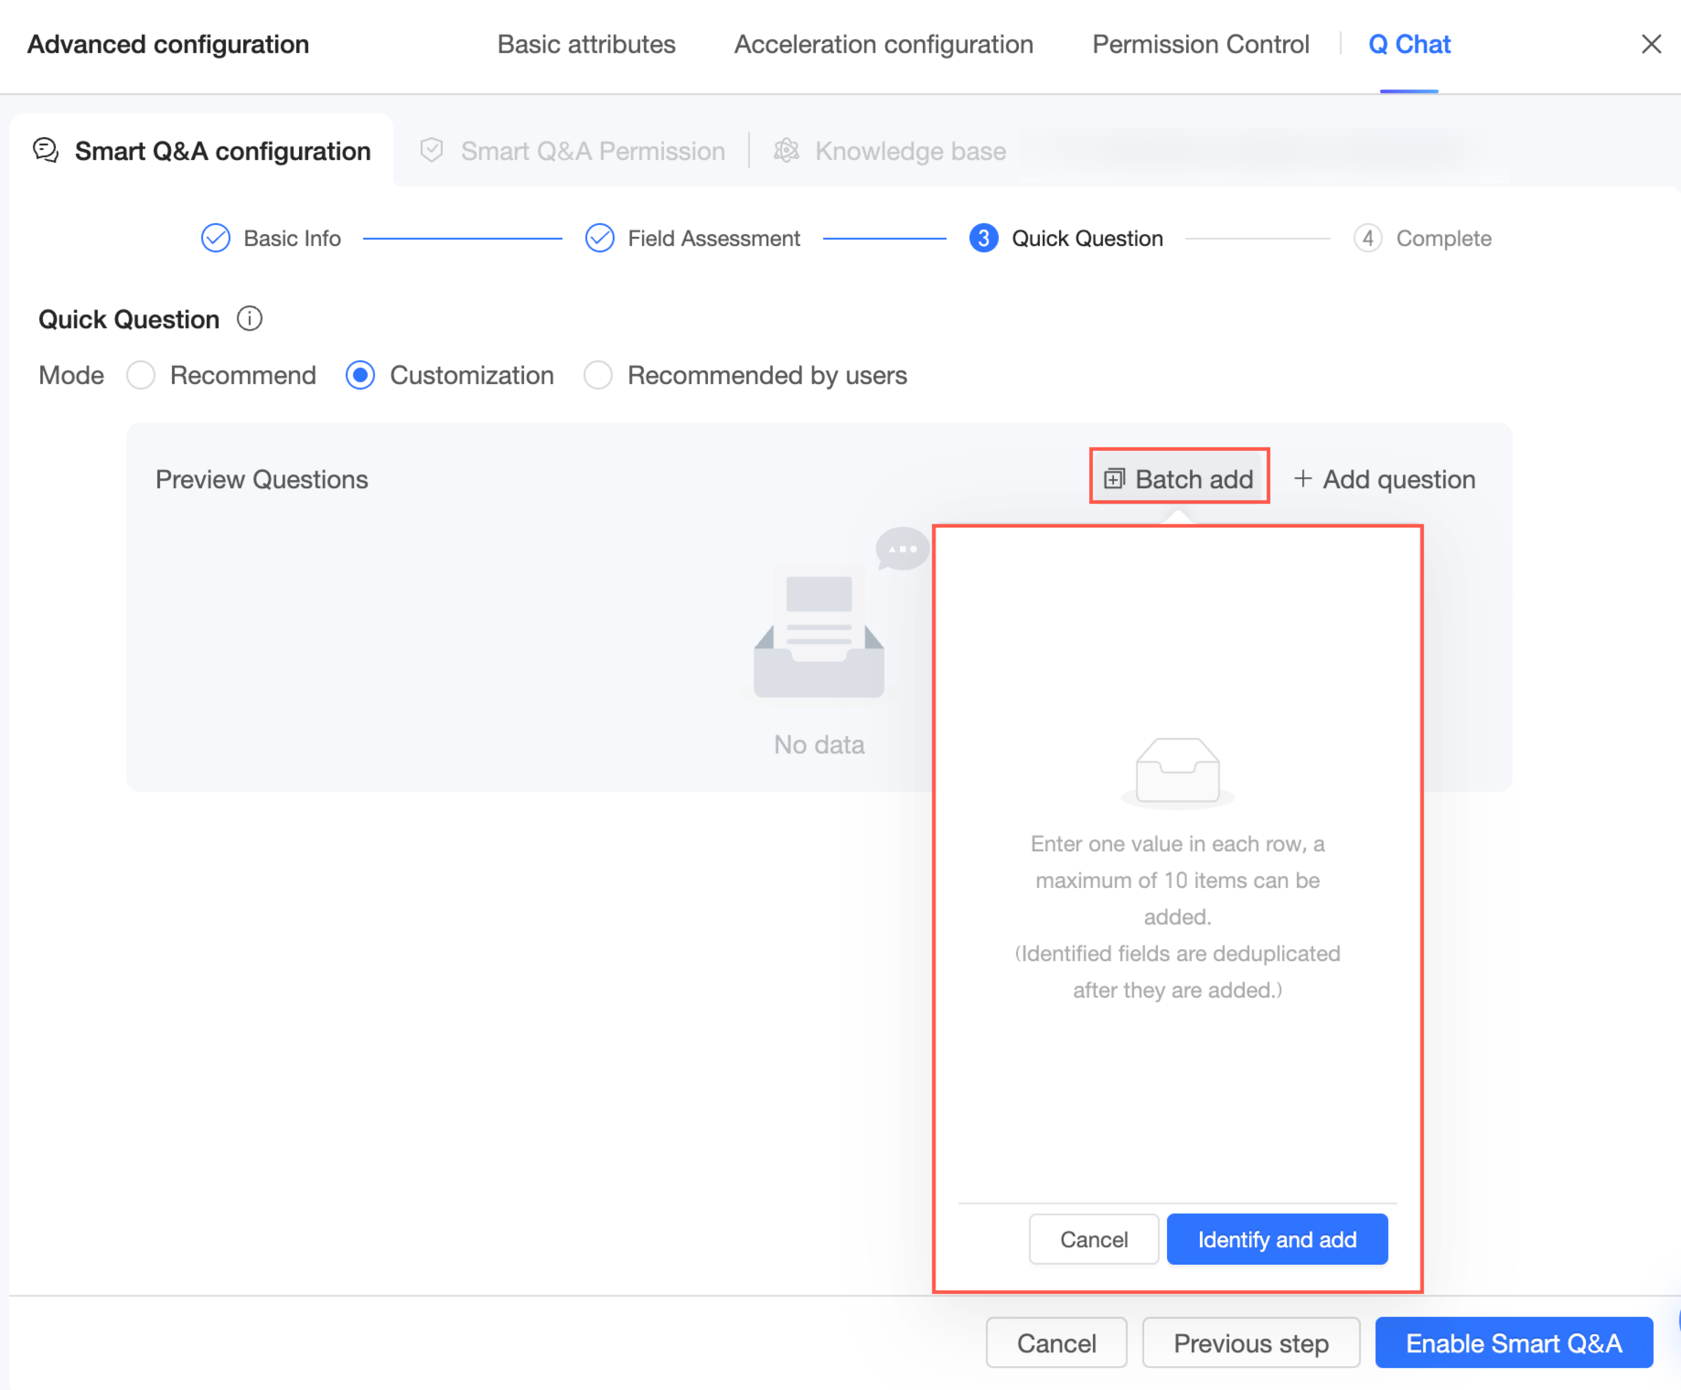Open the Acceleration configuration tab
The width and height of the screenshot is (1681, 1390).
point(883,45)
